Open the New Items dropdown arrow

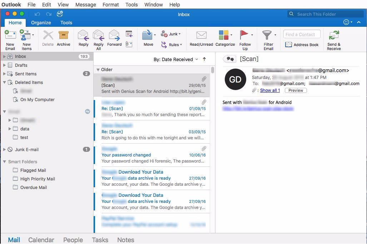[x=33, y=35]
